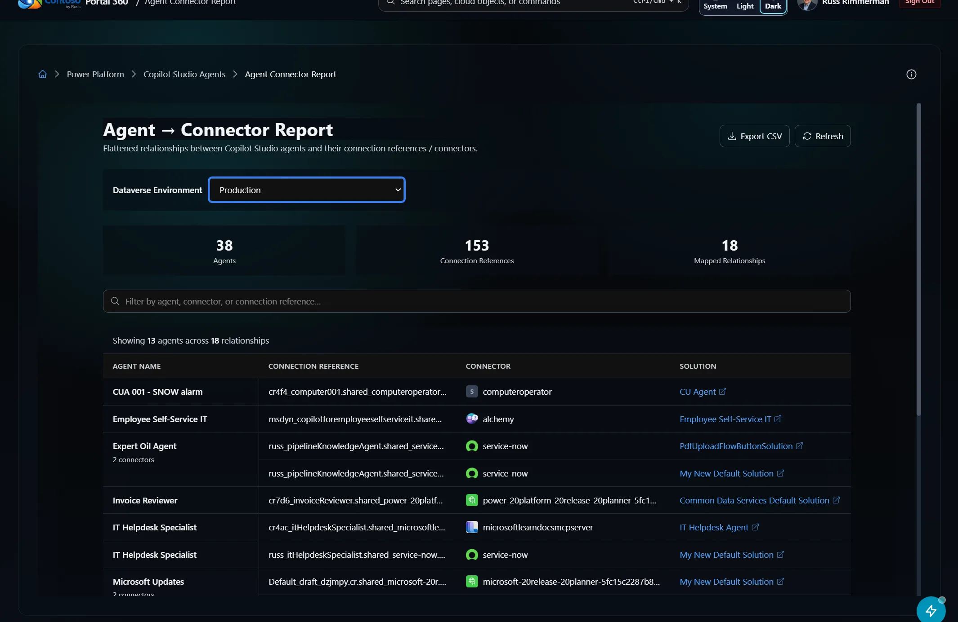958x622 pixels.
Task: Open PdfUploadFlowButtonSolution link
Action: point(736,446)
